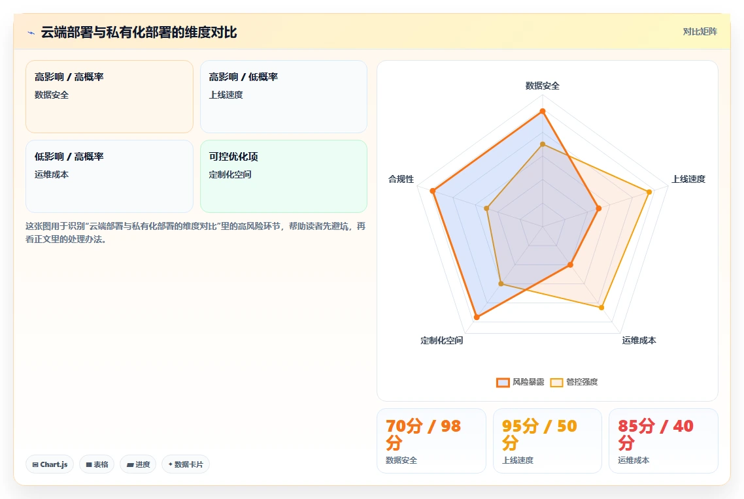Click the 风险暴露 point on the 合规性 axis
744x499 pixels.
pos(433,191)
